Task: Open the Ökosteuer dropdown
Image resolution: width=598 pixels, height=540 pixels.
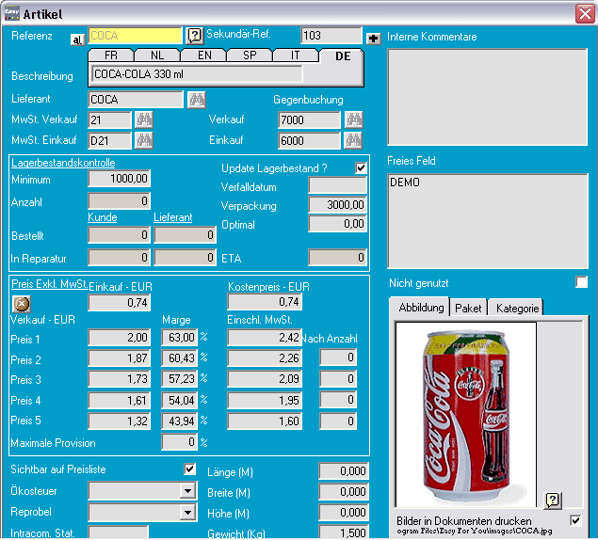Action: point(188,491)
